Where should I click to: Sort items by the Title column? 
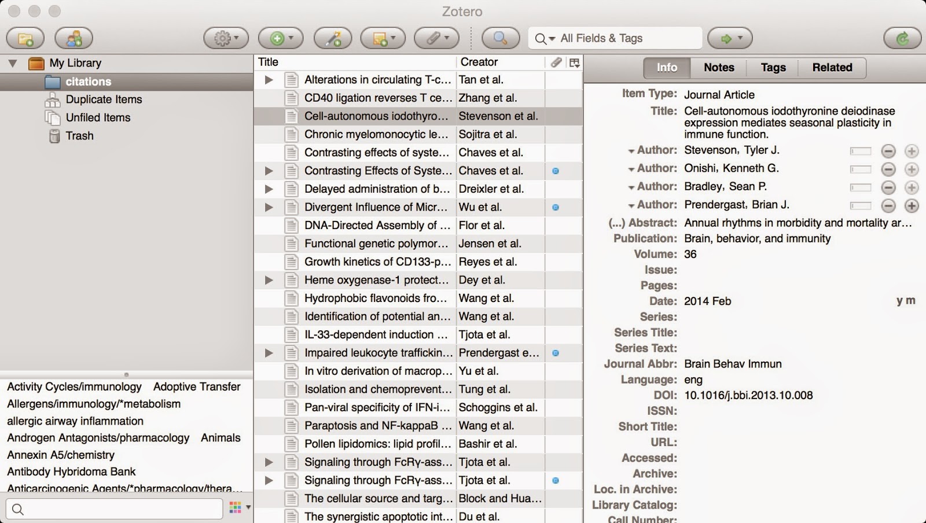tap(355, 62)
